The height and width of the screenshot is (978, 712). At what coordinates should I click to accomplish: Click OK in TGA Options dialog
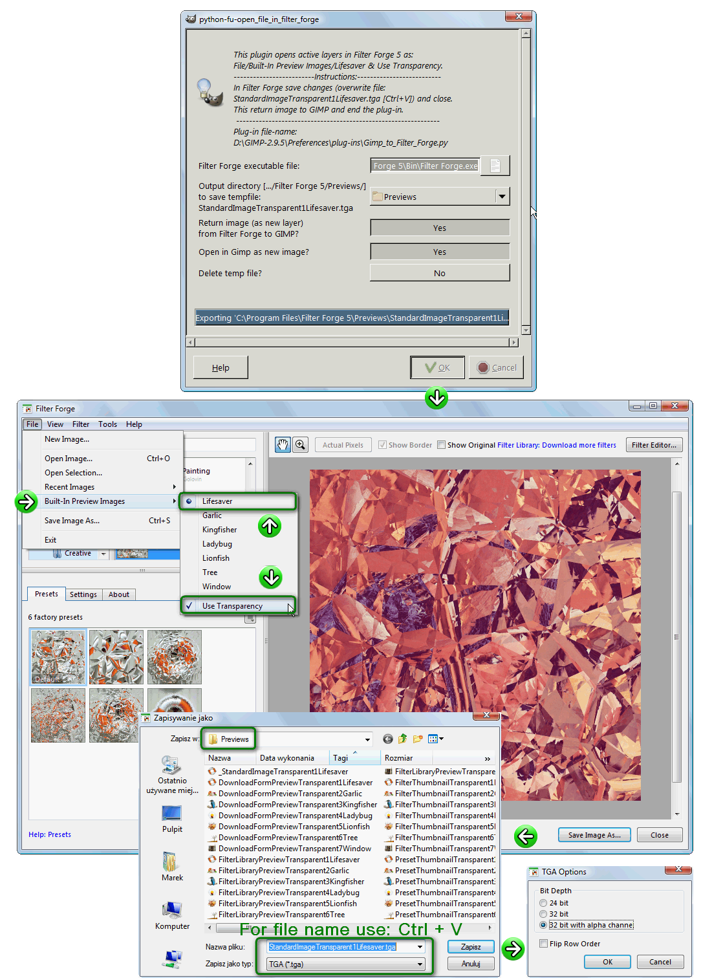click(x=607, y=962)
